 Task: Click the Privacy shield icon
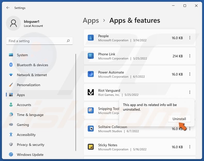coord(11,144)
